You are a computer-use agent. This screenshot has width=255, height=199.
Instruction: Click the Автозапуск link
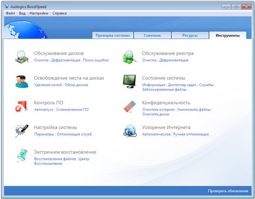(44, 110)
